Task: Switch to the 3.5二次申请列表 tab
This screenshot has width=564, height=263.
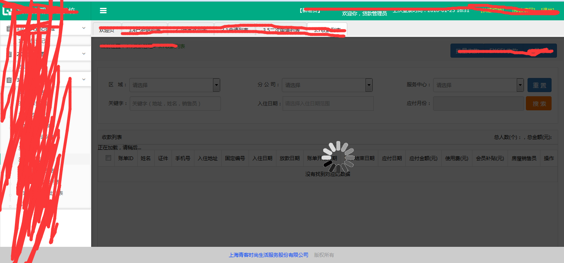Action: coord(281,30)
